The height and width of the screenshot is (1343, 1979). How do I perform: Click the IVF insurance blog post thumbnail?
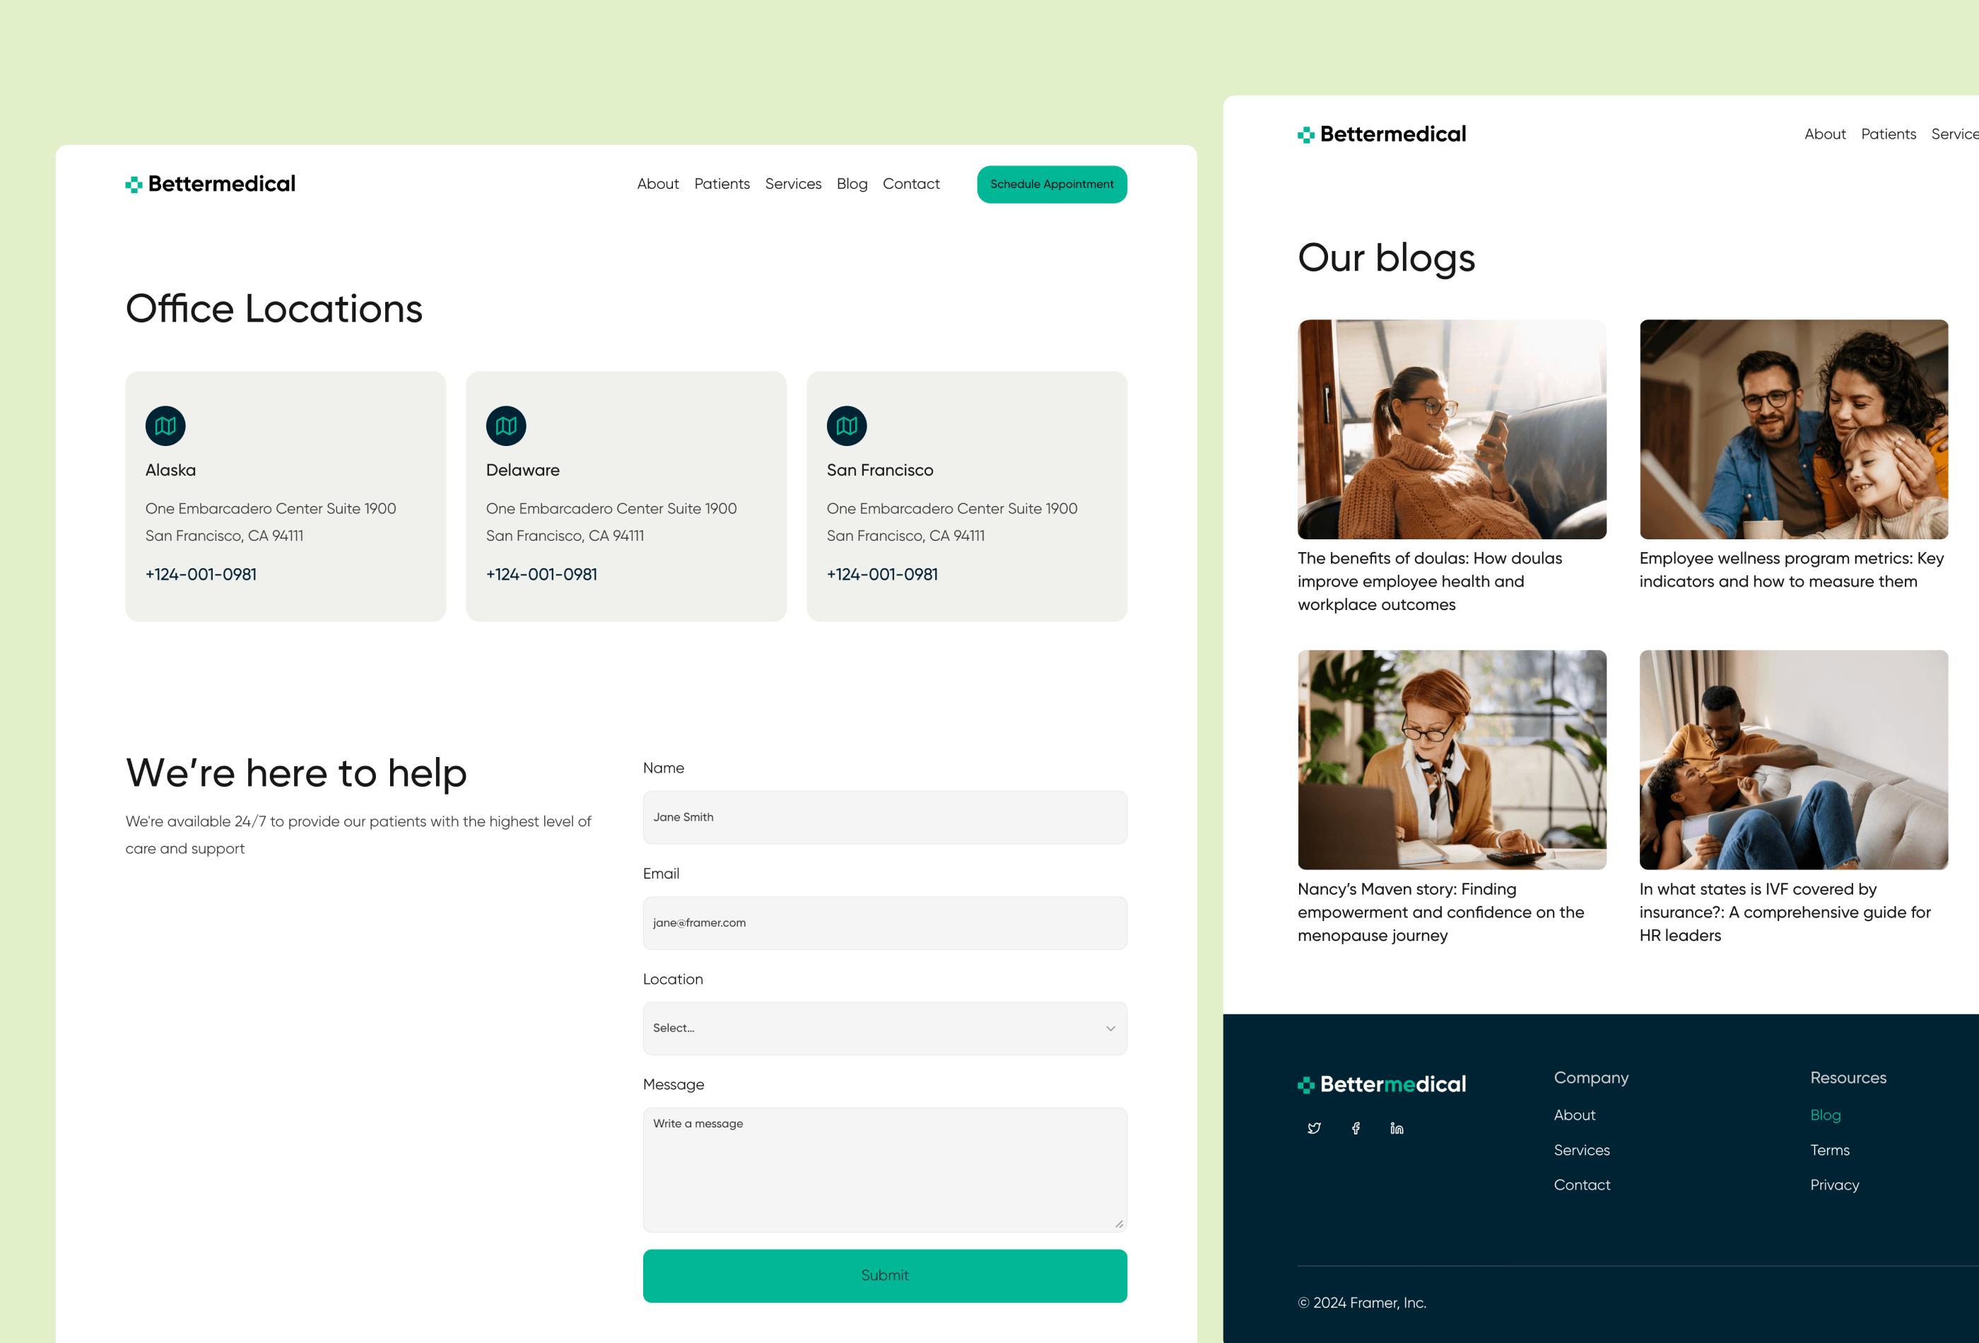click(x=1792, y=758)
